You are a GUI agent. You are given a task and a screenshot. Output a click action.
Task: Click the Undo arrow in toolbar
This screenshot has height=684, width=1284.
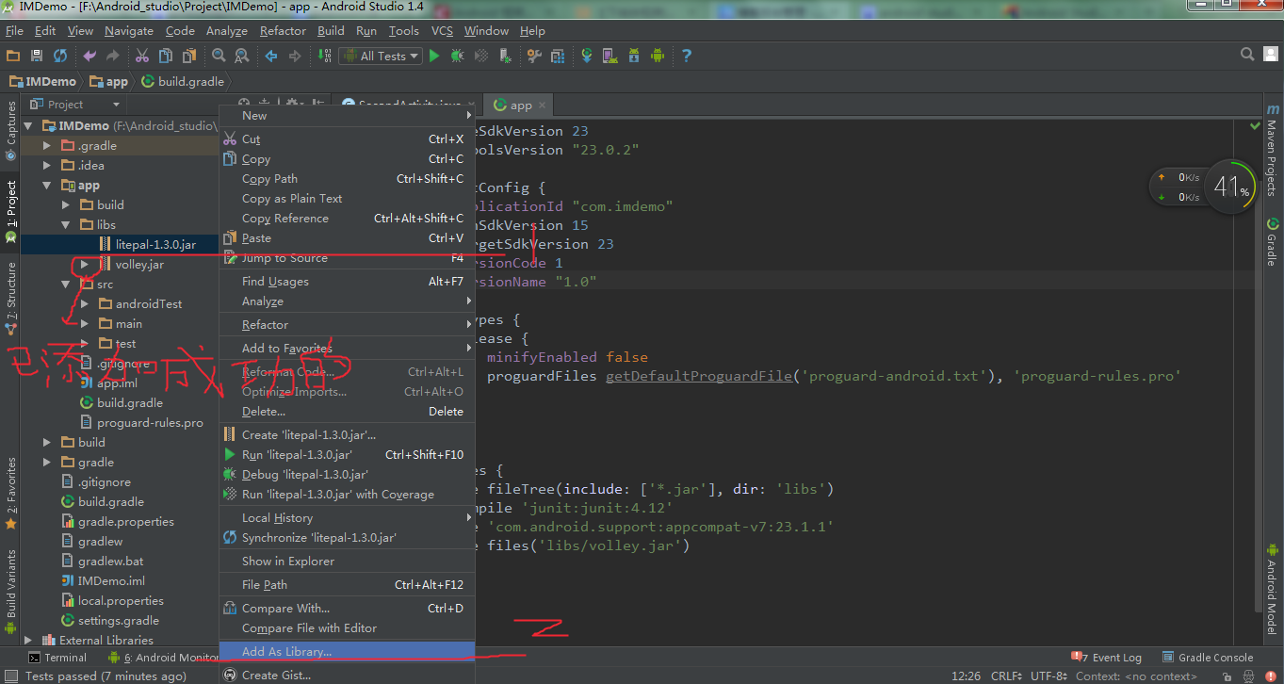(x=90, y=57)
